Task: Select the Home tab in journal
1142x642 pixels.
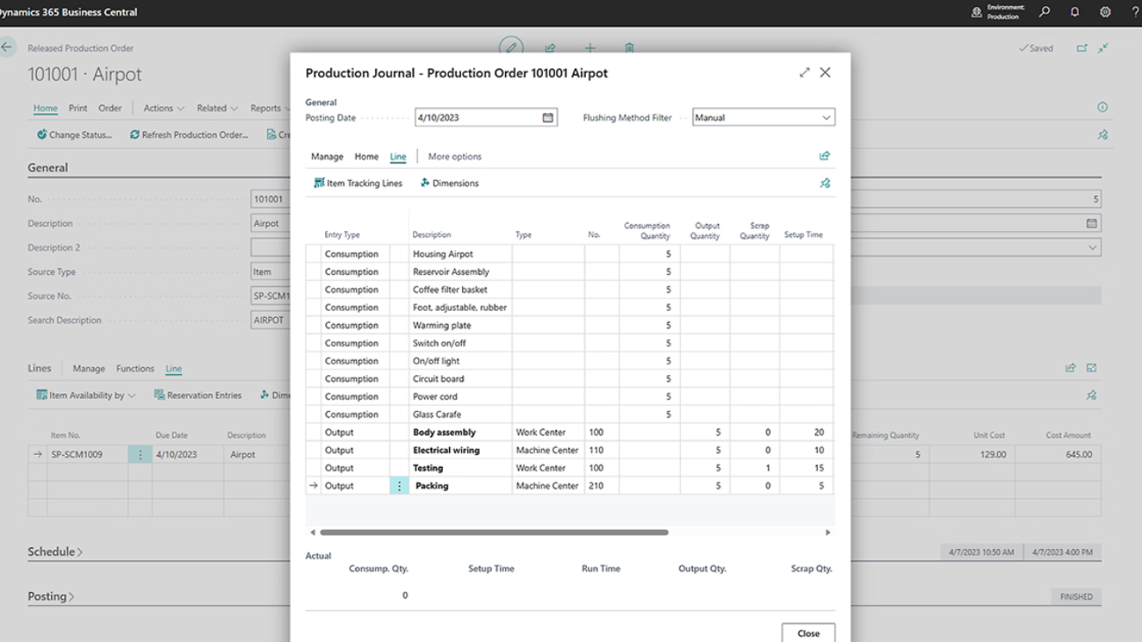Action: coord(366,156)
